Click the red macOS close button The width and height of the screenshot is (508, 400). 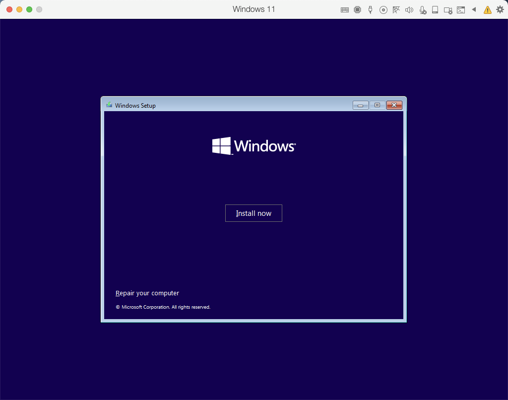point(9,9)
